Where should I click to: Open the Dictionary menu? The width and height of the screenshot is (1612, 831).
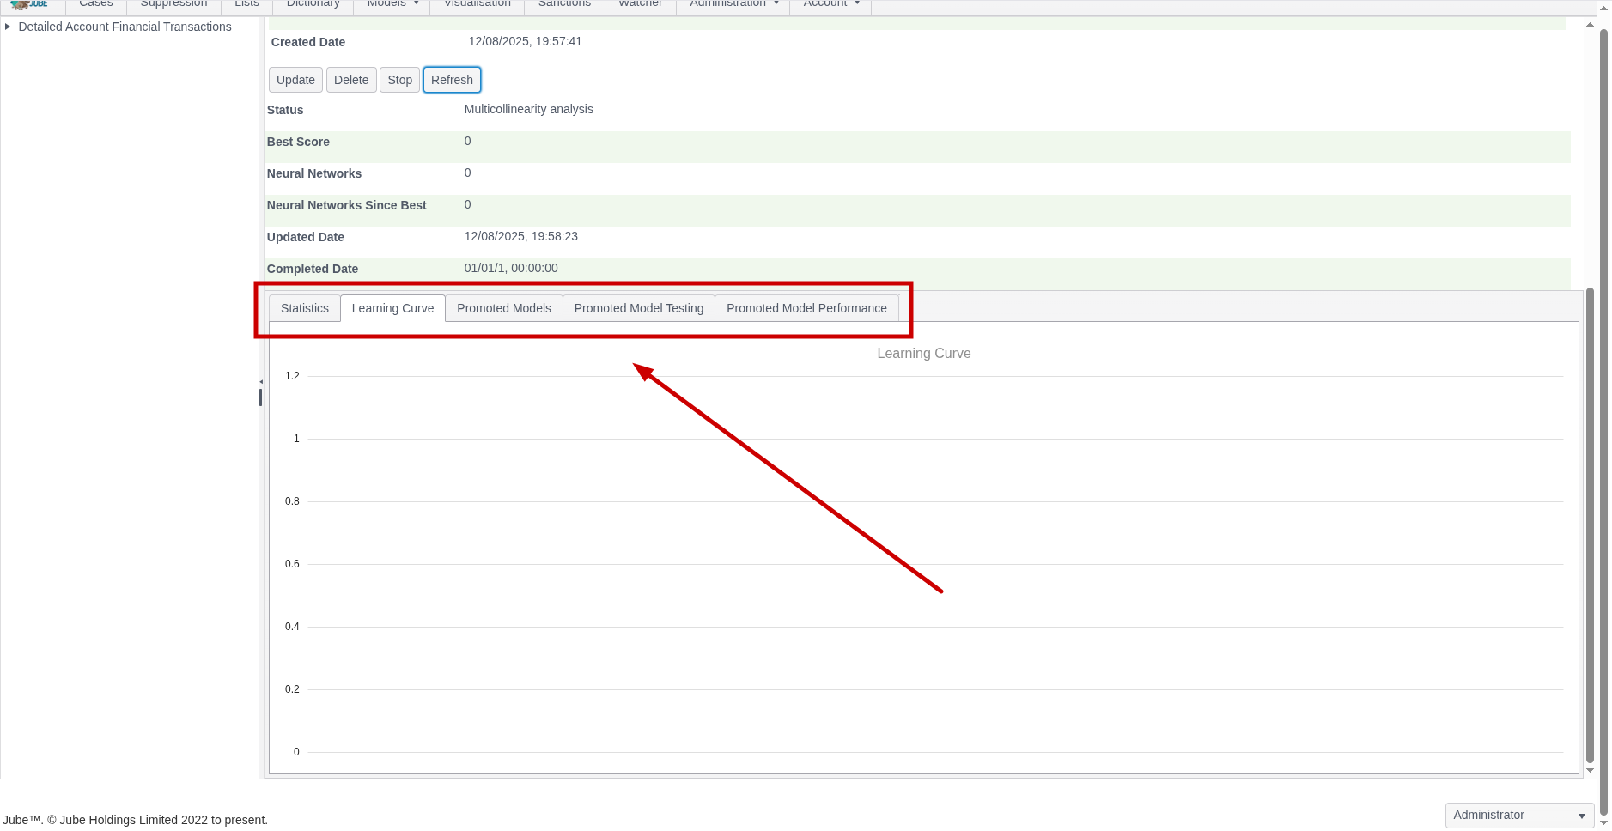click(x=313, y=4)
